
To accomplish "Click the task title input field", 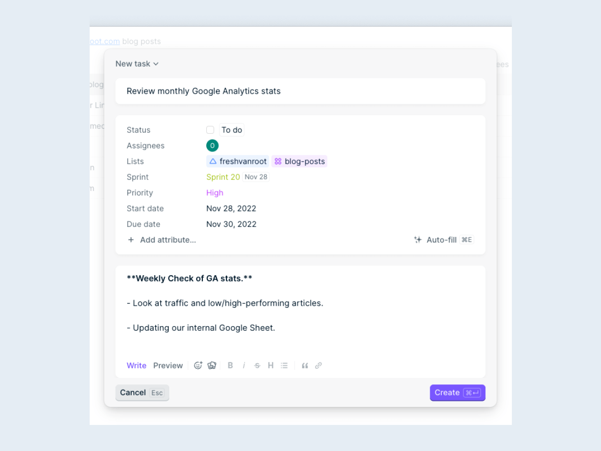I will click(300, 91).
